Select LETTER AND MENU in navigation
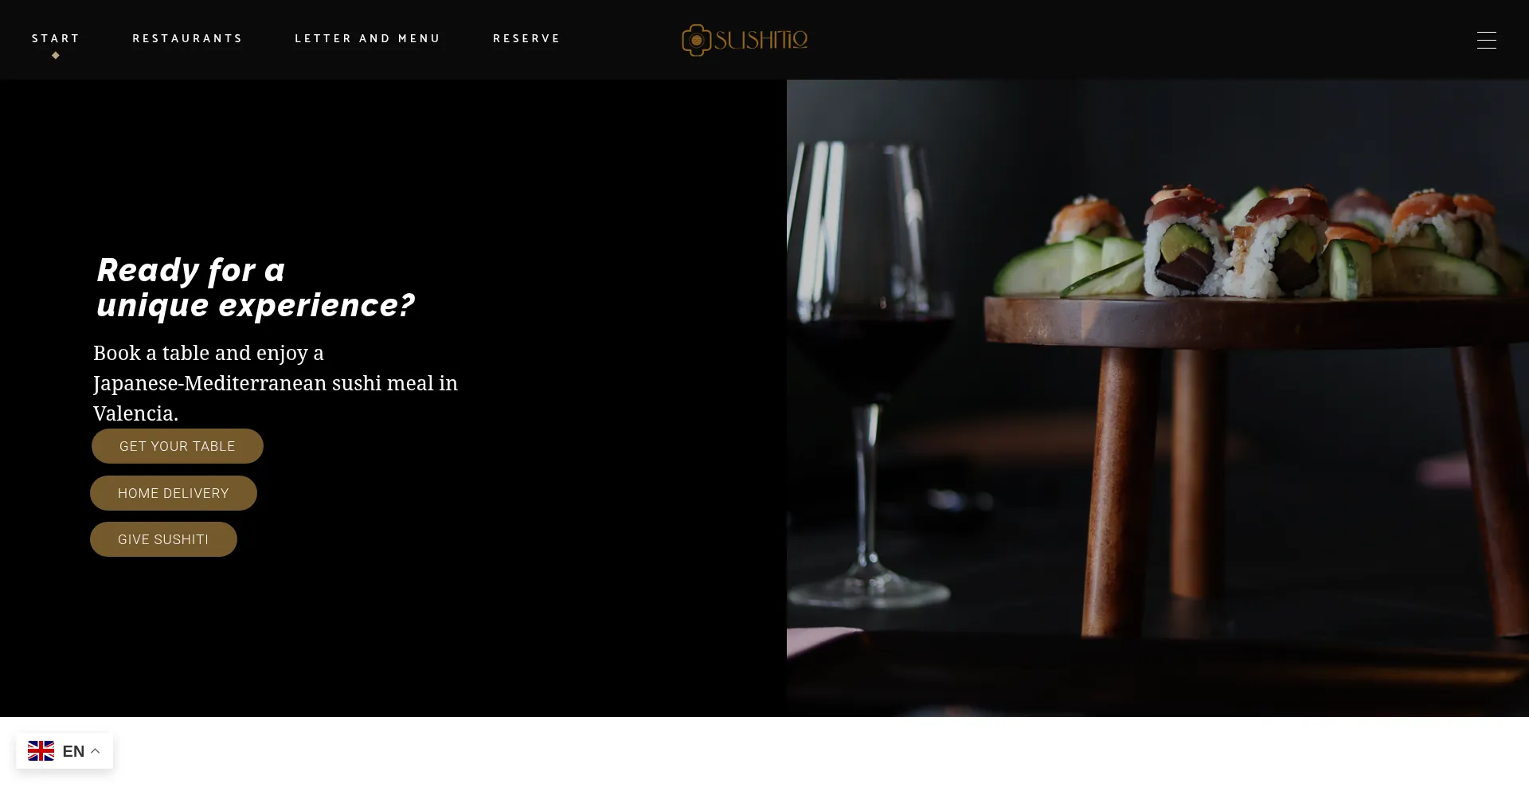 pyautogui.click(x=367, y=38)
